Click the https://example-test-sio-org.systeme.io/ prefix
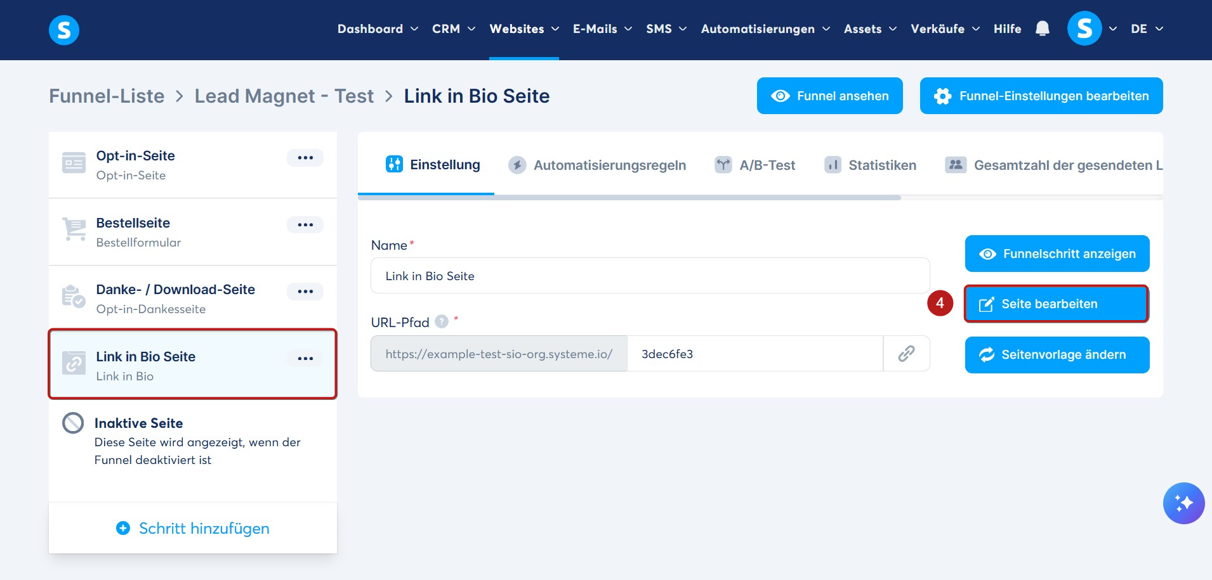Image resolution: width=1212 pixels, height=580 pixels. point(499,353)
